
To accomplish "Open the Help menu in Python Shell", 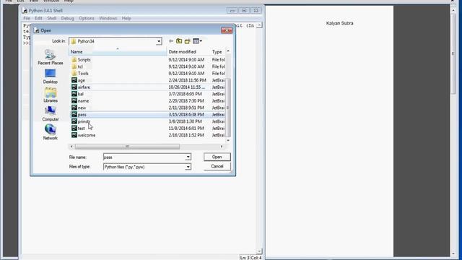I will pos(126,18).
